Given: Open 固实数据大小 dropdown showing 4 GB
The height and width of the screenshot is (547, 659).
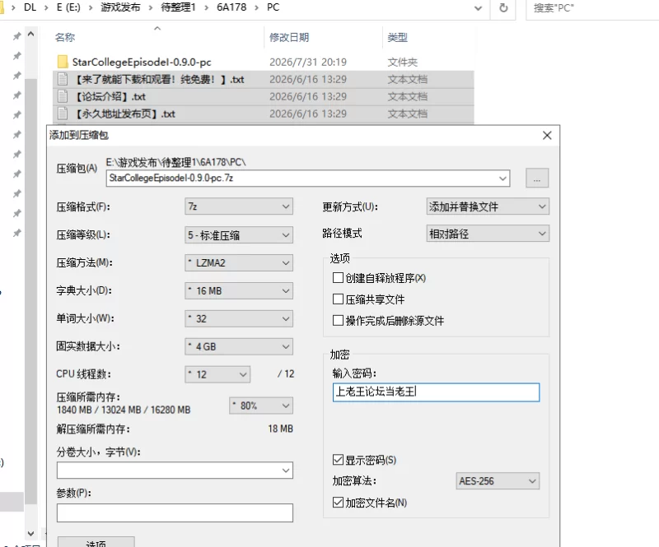Looking at the screenshot, I should [x=239, y=347].
